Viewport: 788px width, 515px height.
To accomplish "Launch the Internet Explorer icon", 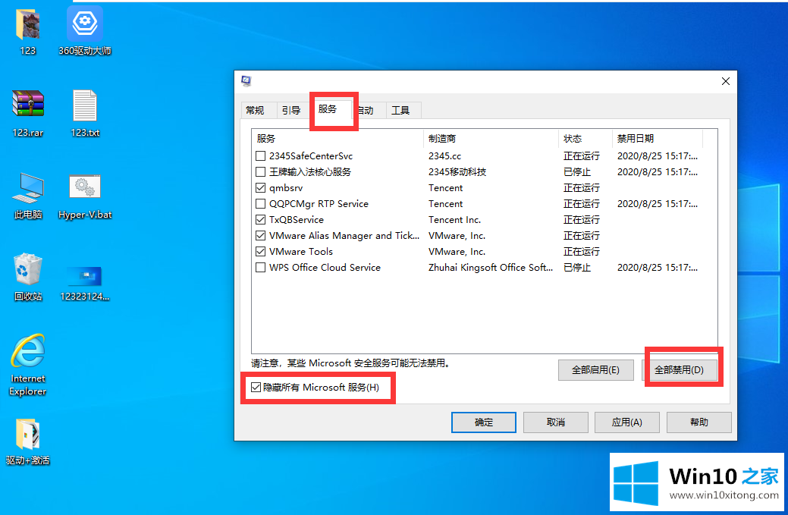I will click(28, 353).
